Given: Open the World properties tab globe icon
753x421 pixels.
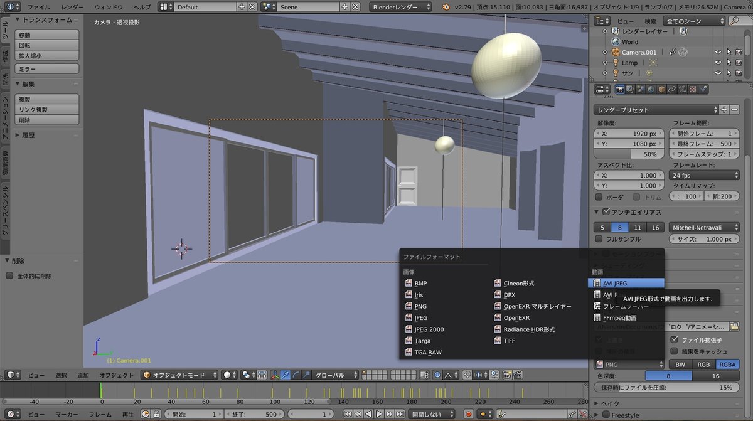Looking at the screenshot, I should (x=650, y=89).
